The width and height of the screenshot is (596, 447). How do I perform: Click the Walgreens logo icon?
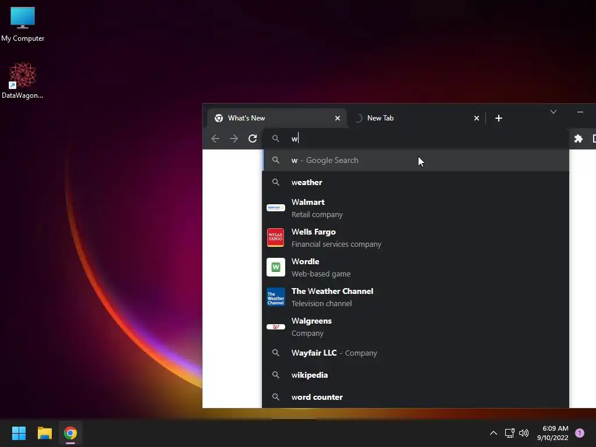click(275, 327)
